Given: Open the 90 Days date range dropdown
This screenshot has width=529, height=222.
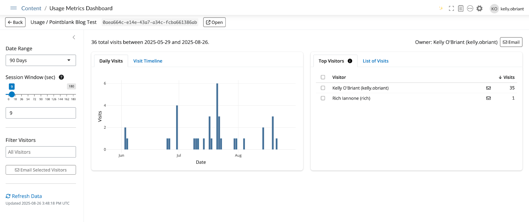Looking at the screenshot, I should pos(41,60).
